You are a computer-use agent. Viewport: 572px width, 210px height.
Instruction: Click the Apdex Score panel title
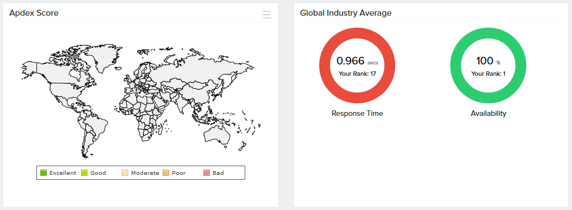tap(34, 13)
